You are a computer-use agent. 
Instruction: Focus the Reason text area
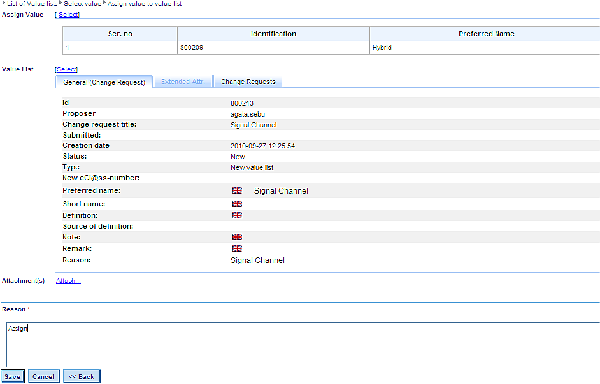[303, 345]
